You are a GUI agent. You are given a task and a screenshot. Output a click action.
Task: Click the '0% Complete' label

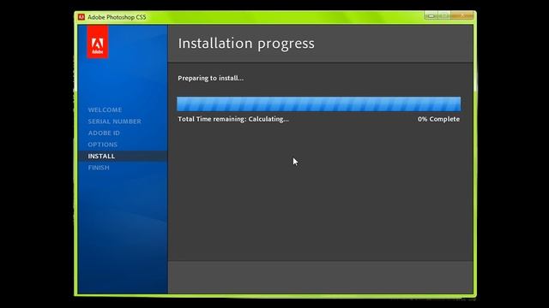coord(438,119)
